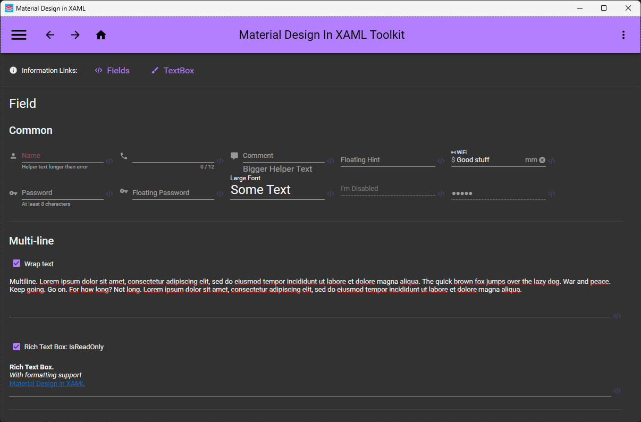View XAML source for multiline text box
Image resolution: width=641 pixels, height=422 pixels.
[x=617, y=316]
